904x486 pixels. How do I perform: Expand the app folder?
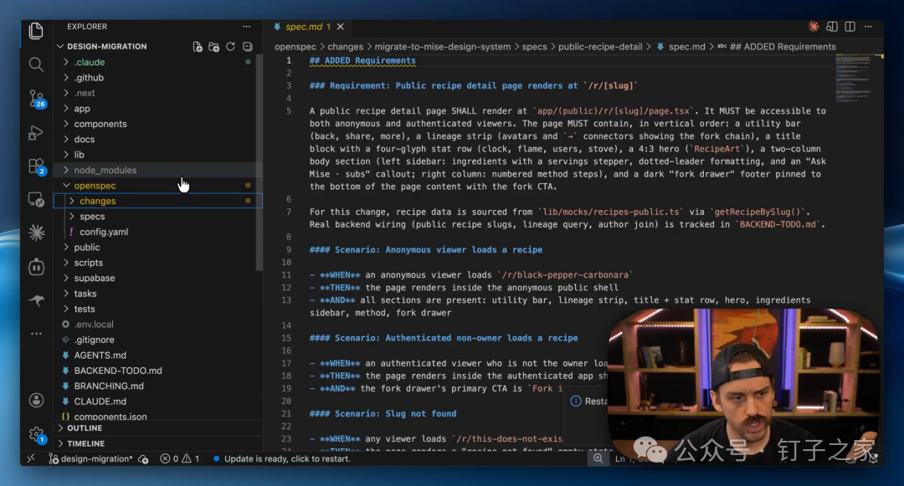[81, 109]
